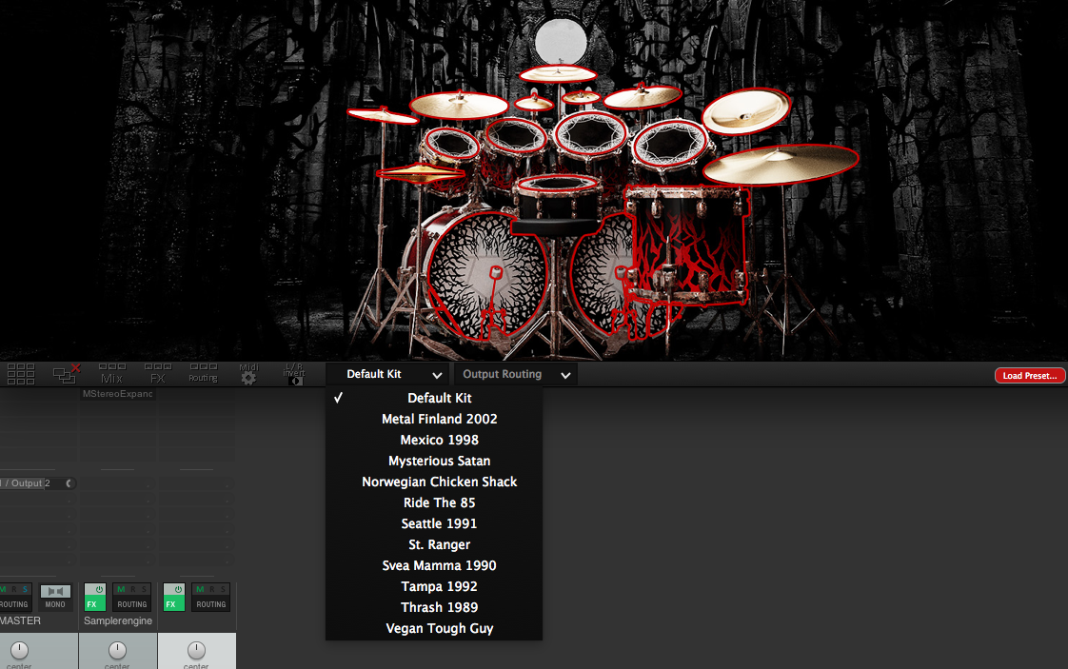Click MASTER pan knob
Screen dimensions: 1068x669
(20, 651)
